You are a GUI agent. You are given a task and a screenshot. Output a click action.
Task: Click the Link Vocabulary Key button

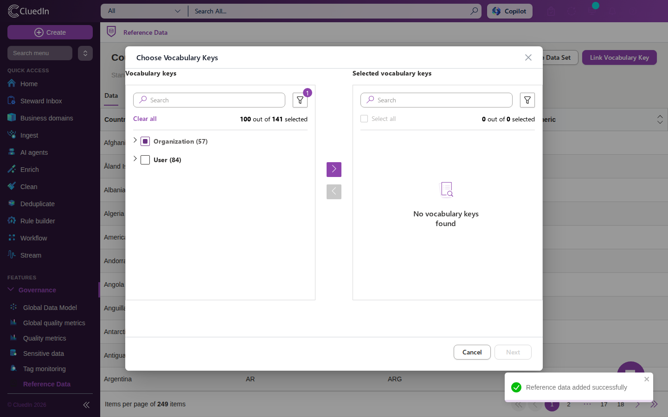[x=619, y=57]
